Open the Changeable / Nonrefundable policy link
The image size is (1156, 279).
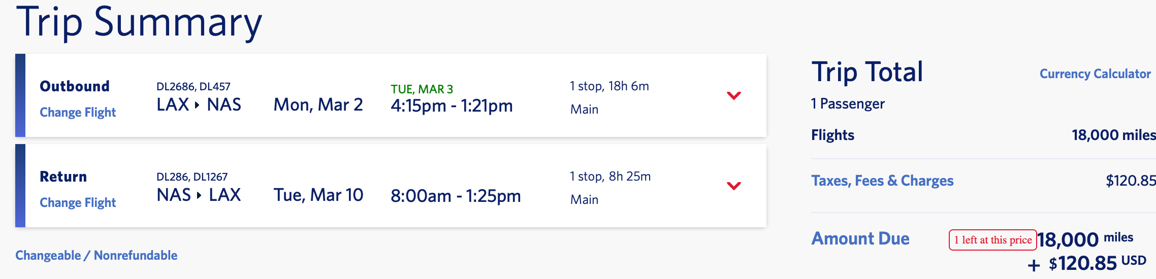pos(96,255)
